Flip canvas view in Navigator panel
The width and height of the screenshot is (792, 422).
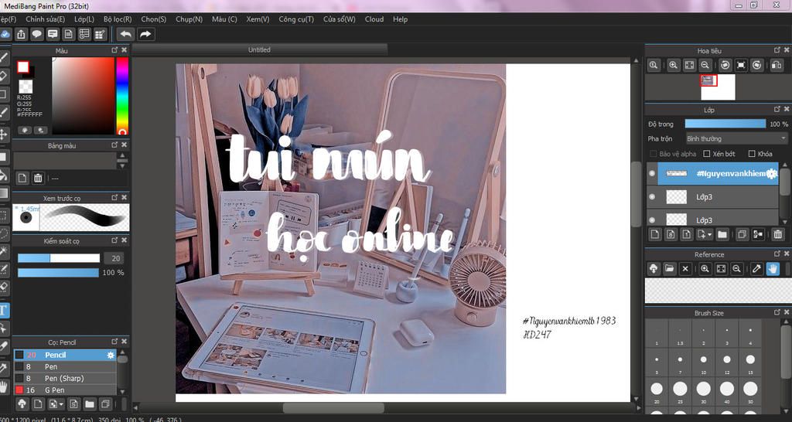(777, 65)
